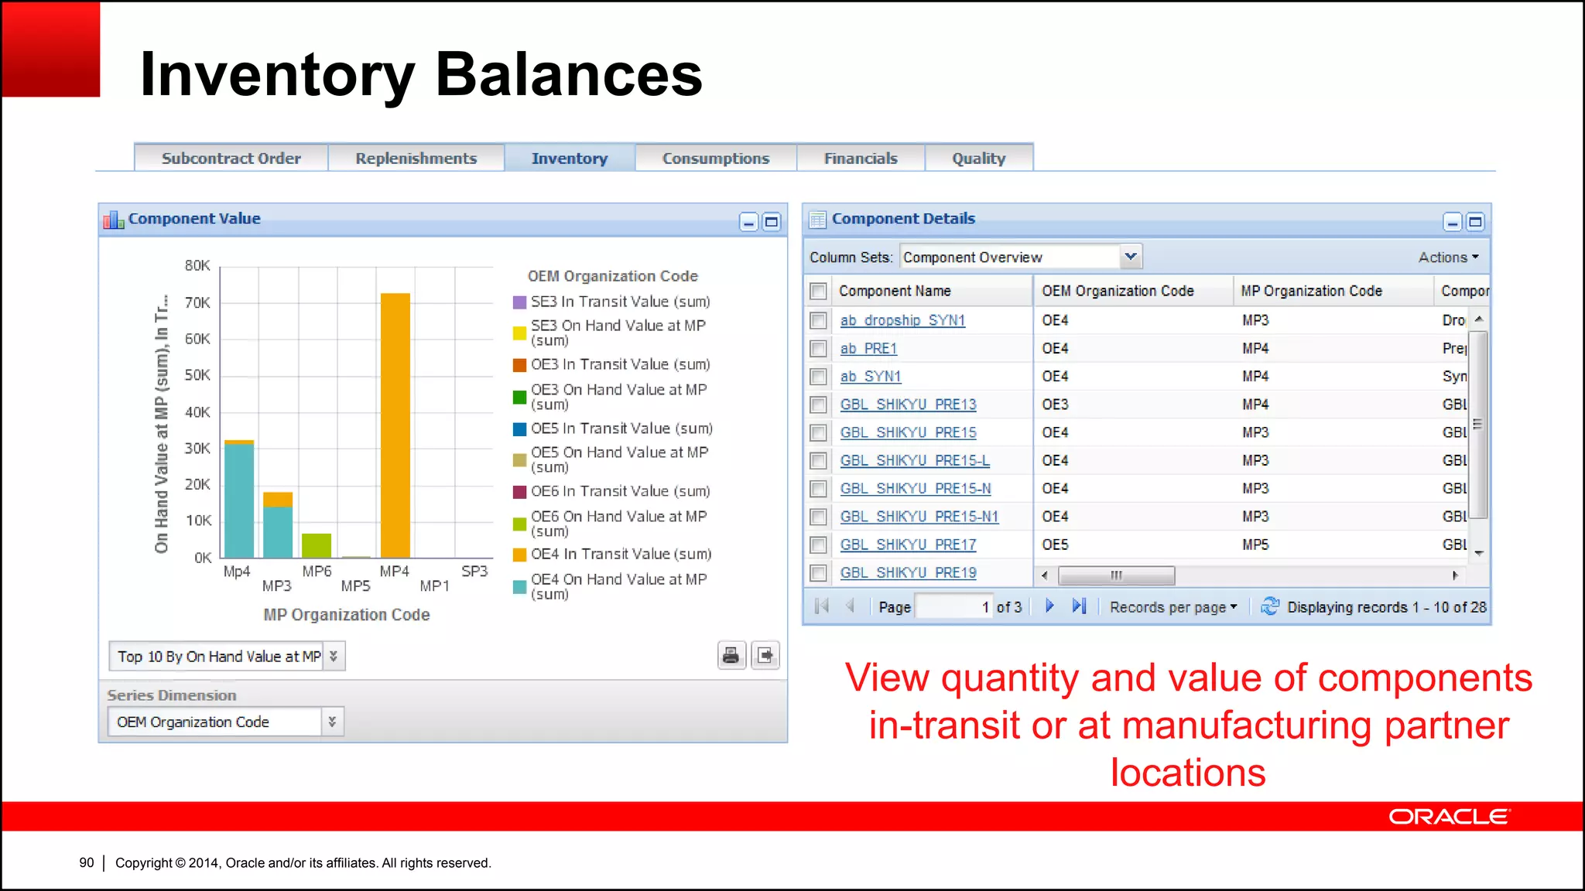Maximize the Component Value panel
This screenshot has width=1585, height=891.
tap(772, 223)
